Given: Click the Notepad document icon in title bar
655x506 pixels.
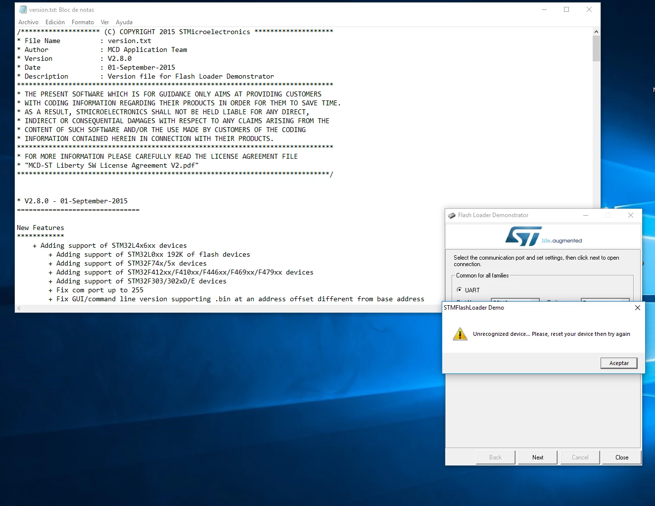Looking at the screenshot, I should (x=23, y=9).
